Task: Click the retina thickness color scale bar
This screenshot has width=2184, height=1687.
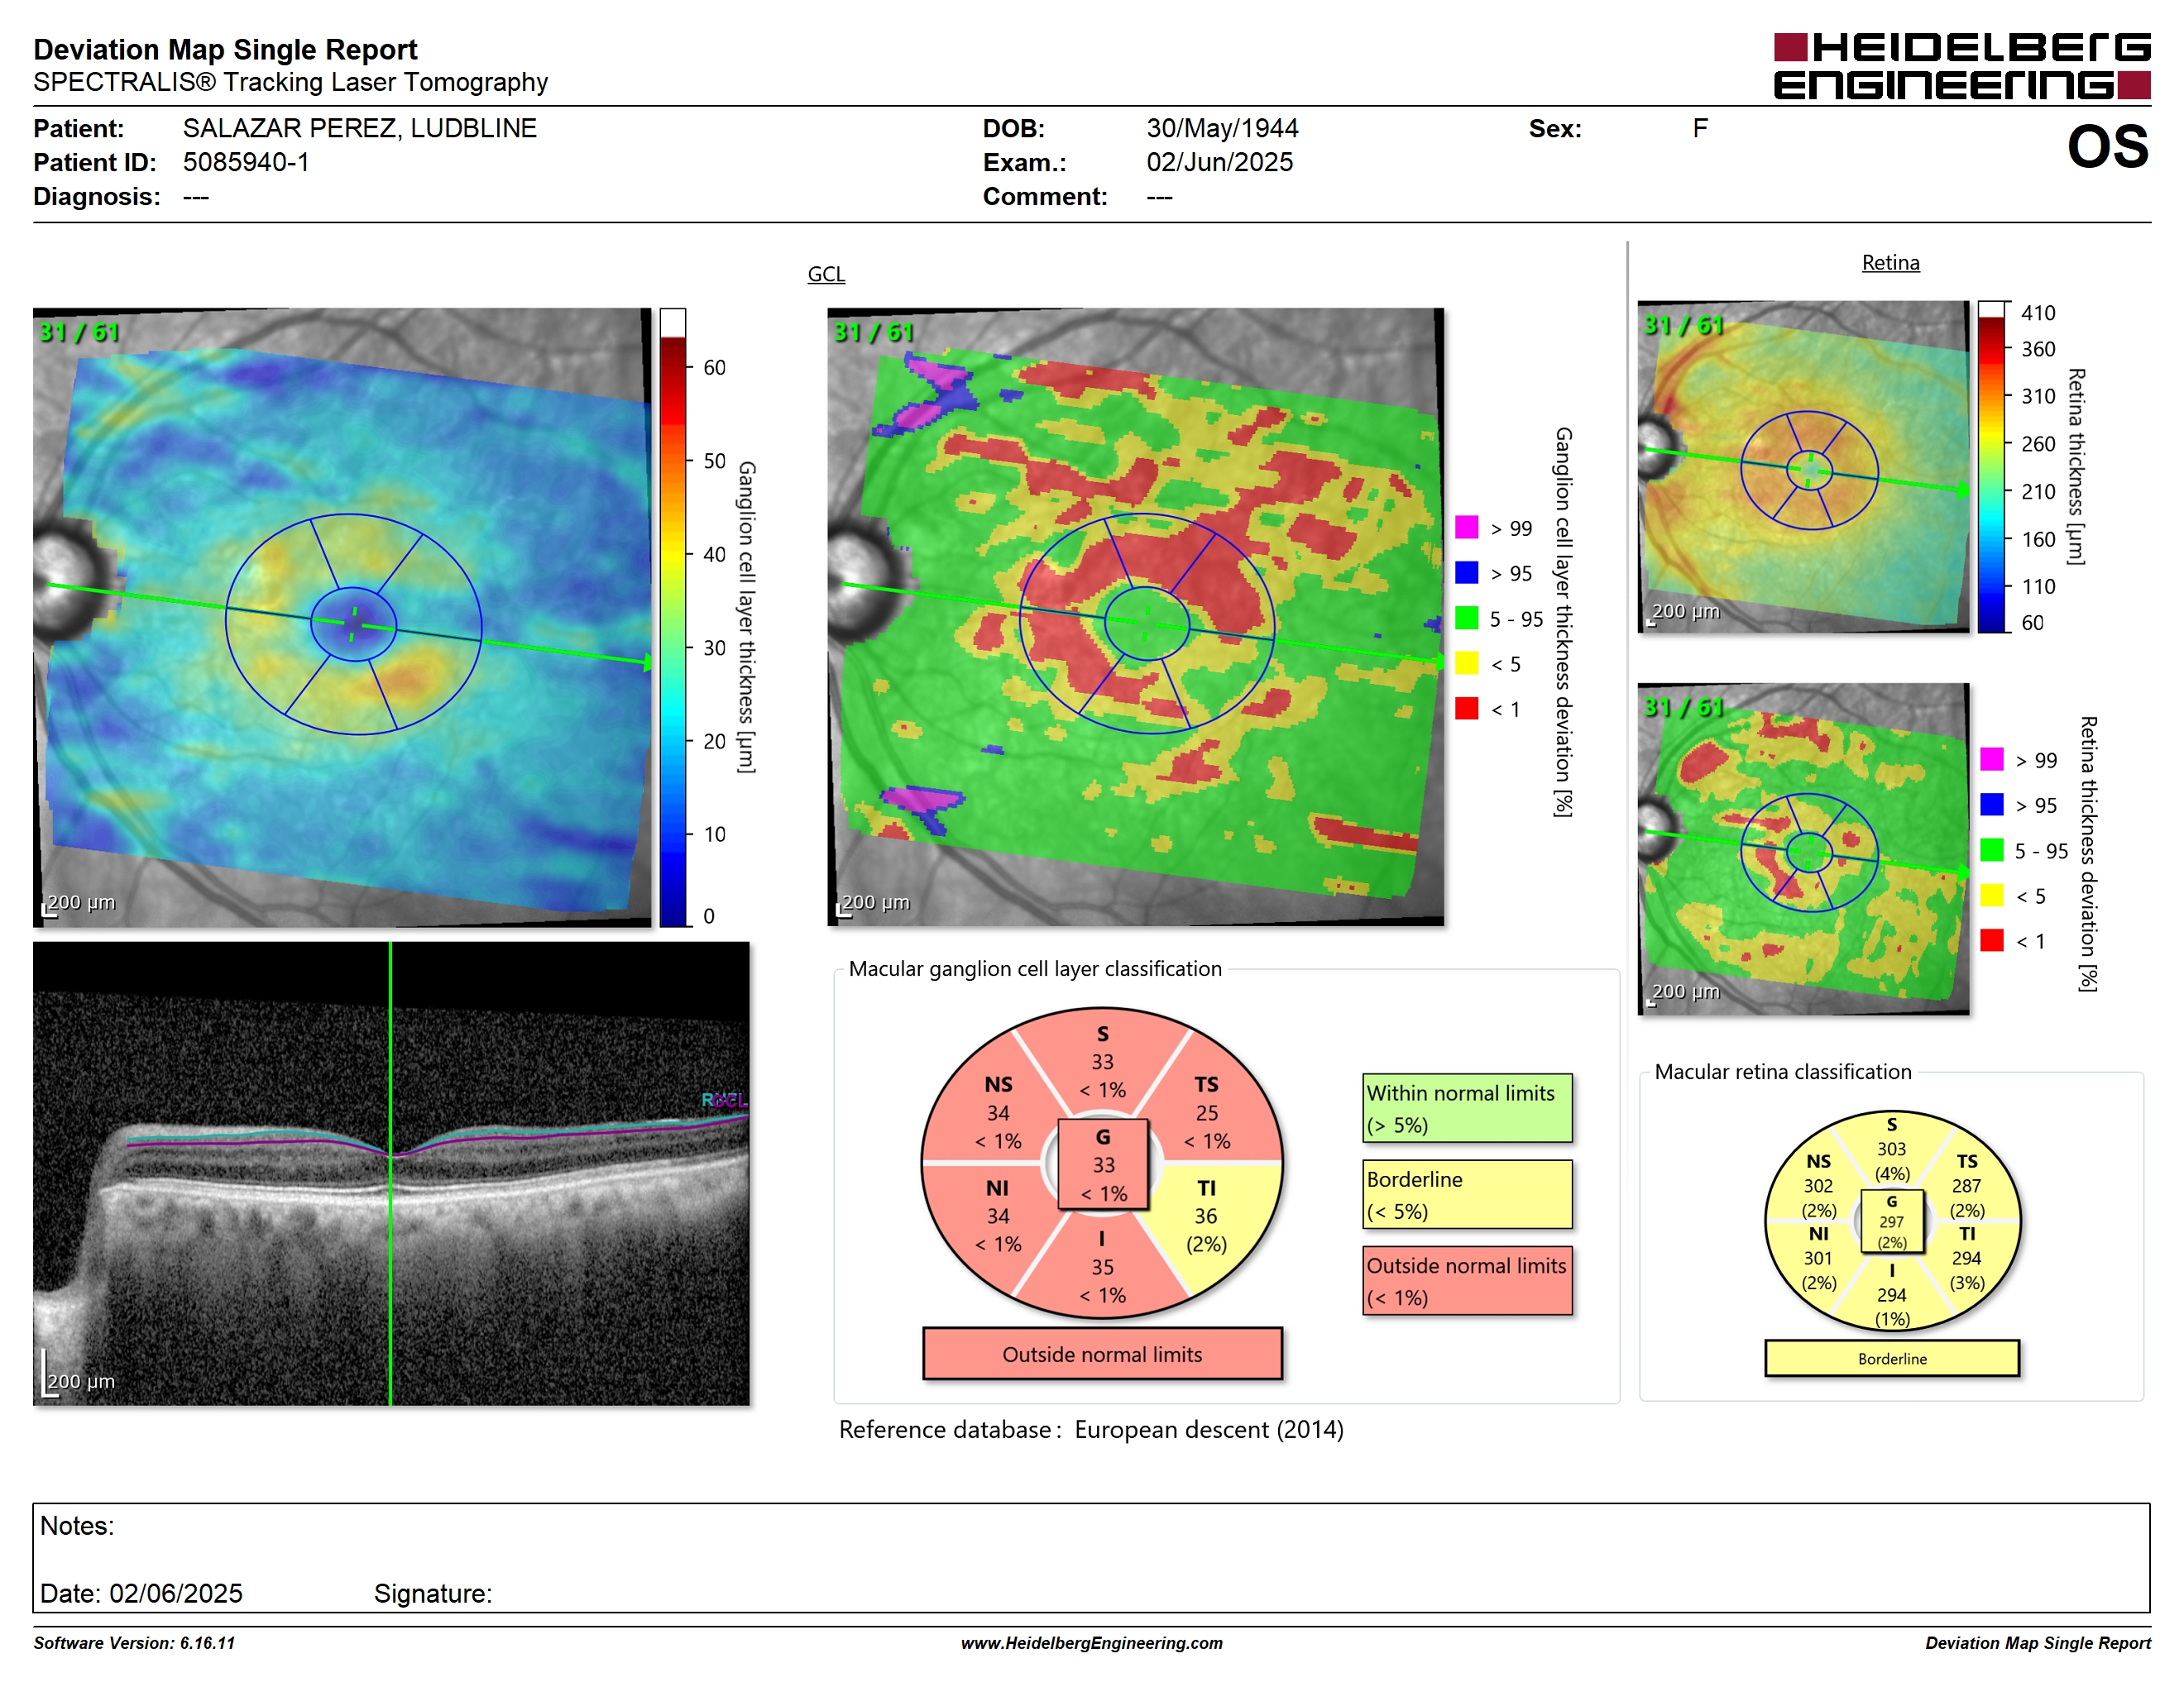Action: [x=1992, y=466]
